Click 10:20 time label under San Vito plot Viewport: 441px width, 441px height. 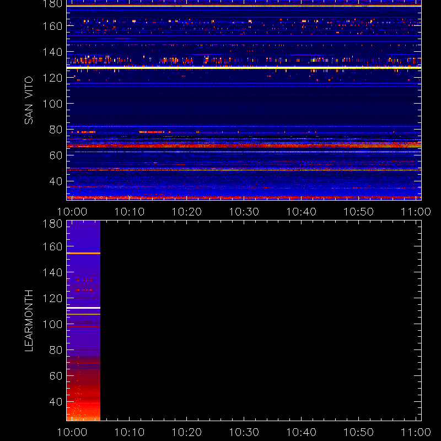click(187, 212)
